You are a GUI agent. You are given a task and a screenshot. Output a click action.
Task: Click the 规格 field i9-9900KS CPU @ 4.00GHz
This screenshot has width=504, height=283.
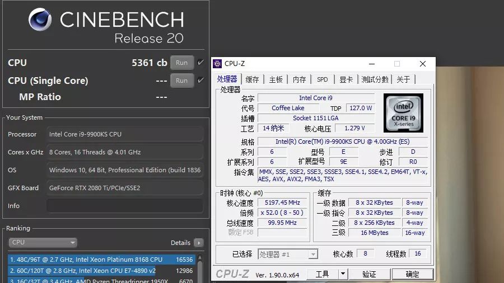[x=343, y=141]
